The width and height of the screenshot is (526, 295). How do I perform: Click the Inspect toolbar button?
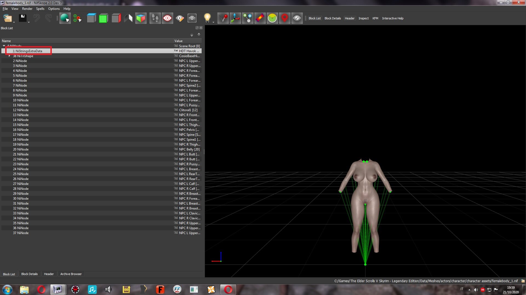point(364,18)
